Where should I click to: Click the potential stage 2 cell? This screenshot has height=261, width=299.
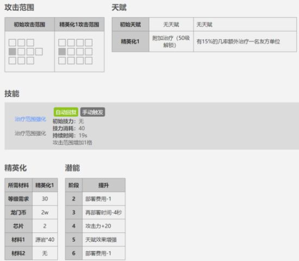point(74,199)
